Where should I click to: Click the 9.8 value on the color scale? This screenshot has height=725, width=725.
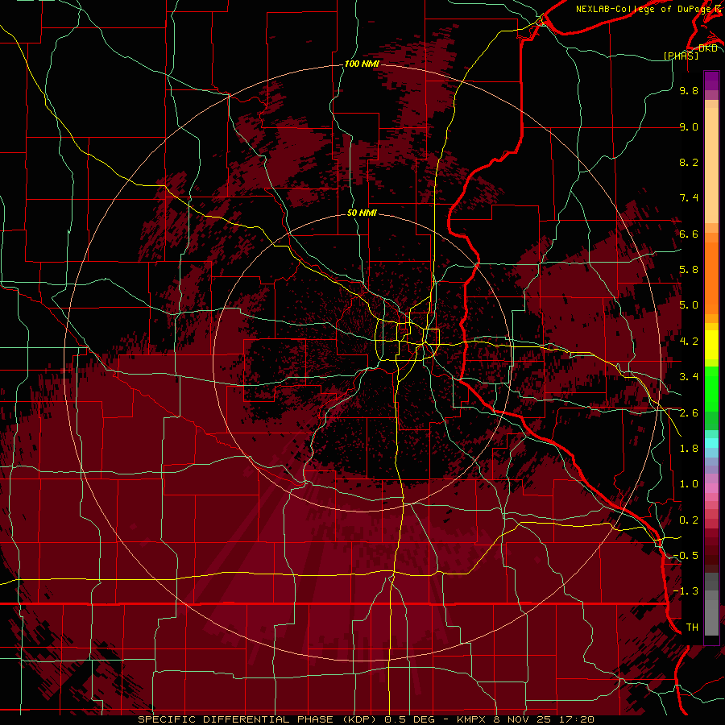689,90
